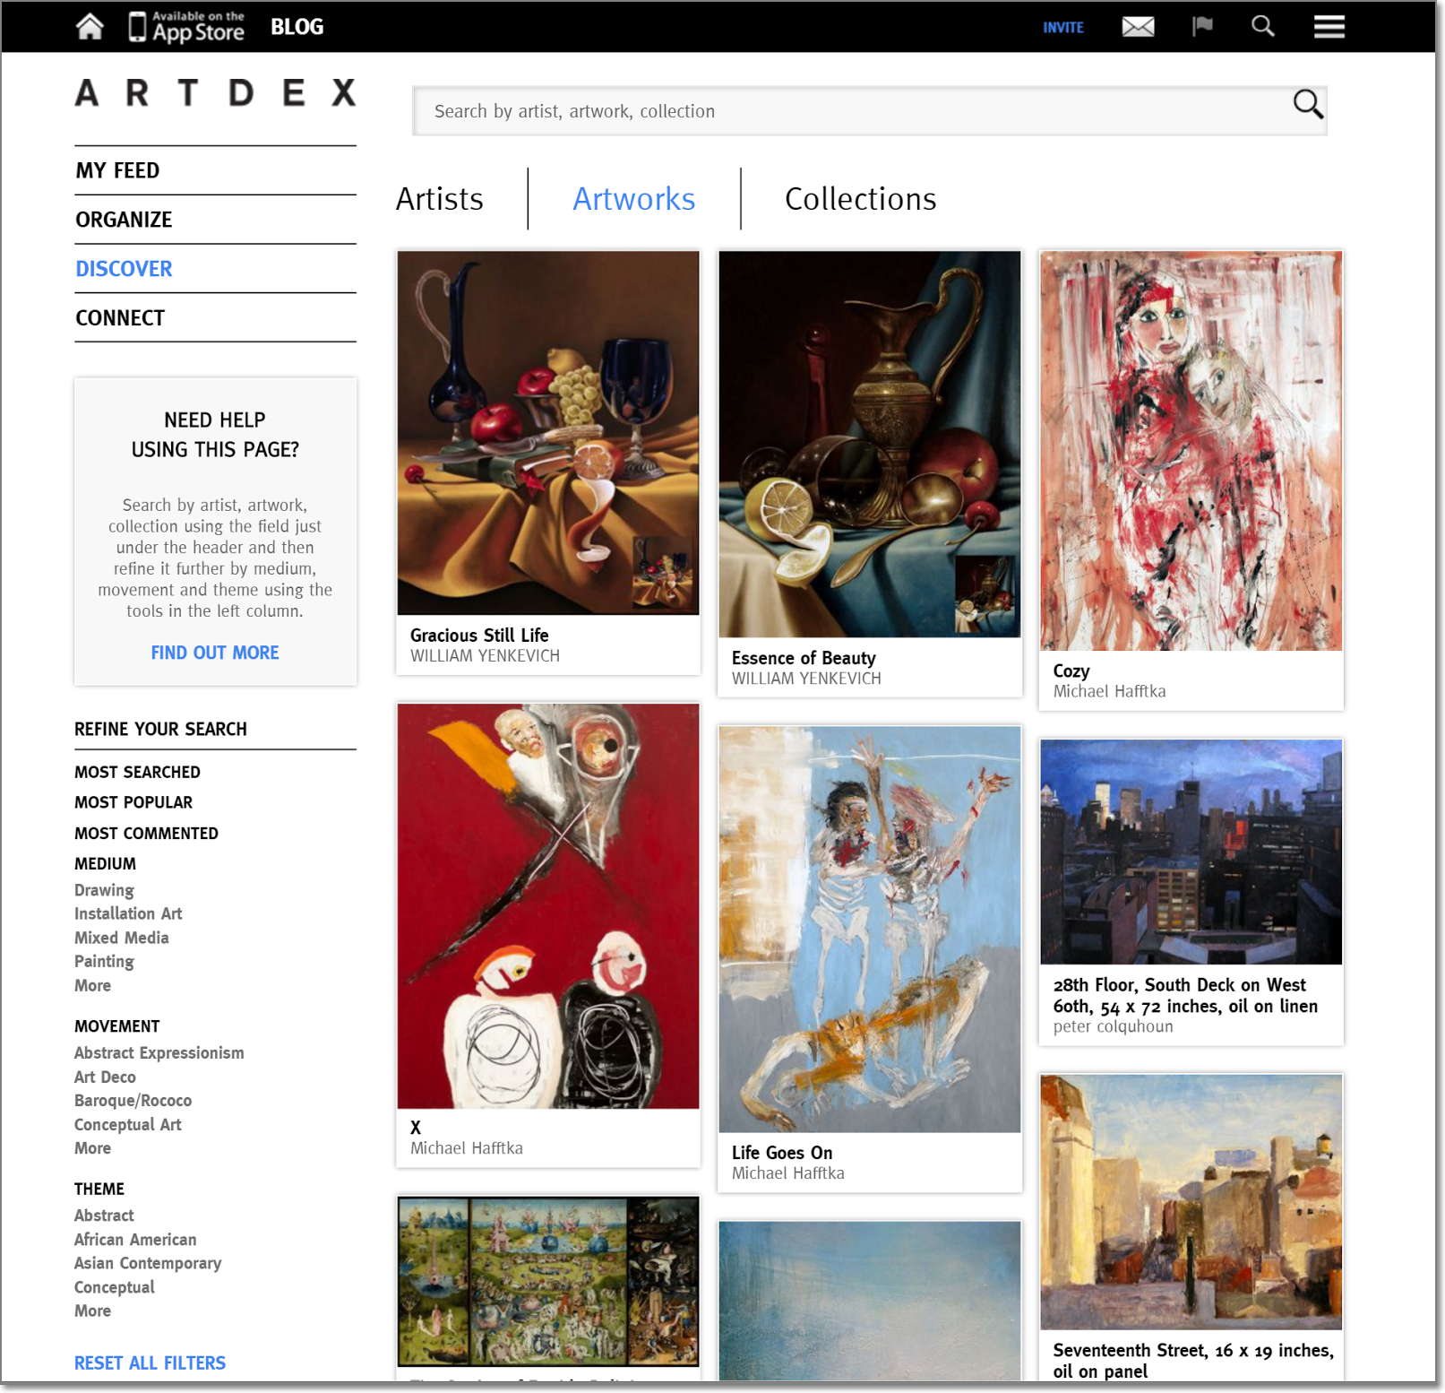The height and width of the screenshot is (1393, 1445).
Task: Click the peter colquhoun artist name
Action: (1113, 1026)
